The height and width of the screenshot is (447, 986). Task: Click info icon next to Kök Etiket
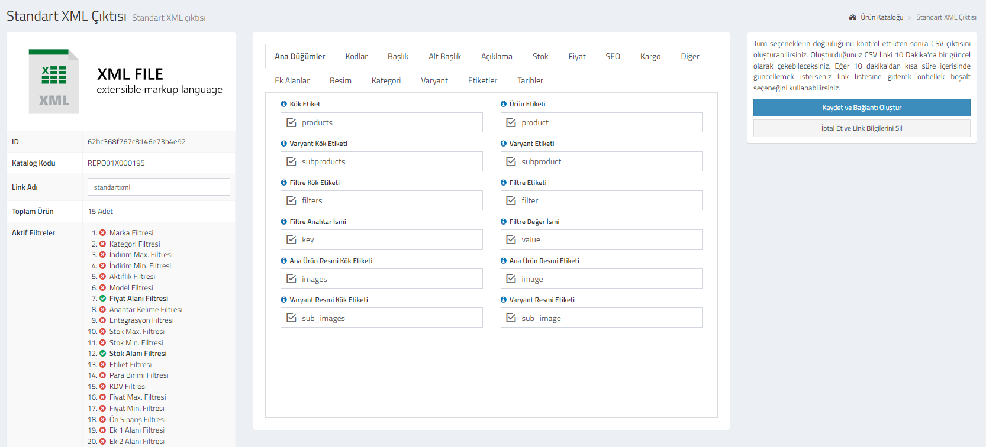(x=283, y=104)
